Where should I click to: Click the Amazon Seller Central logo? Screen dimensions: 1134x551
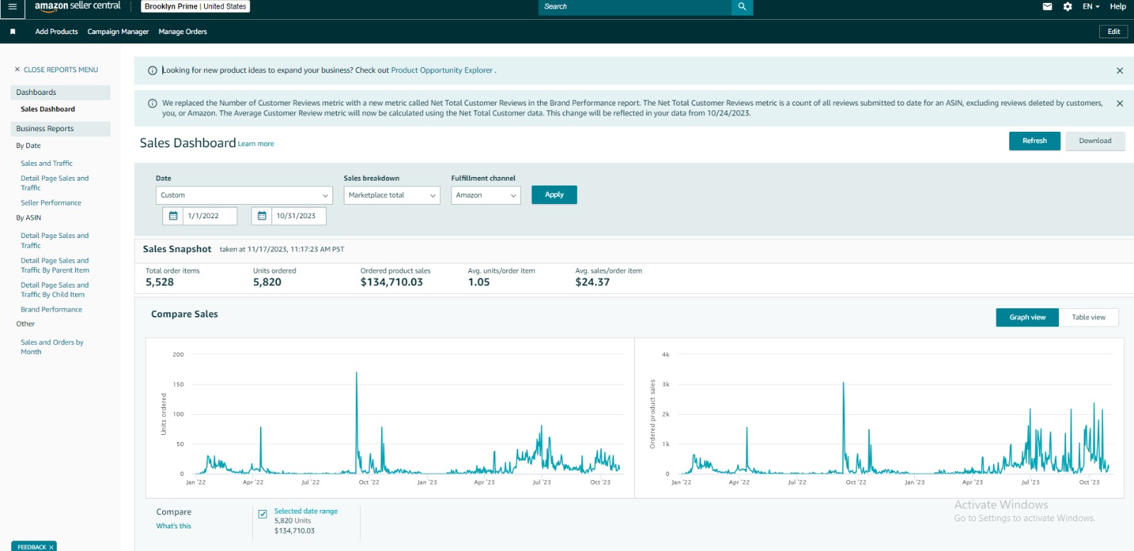coord(78,6)
